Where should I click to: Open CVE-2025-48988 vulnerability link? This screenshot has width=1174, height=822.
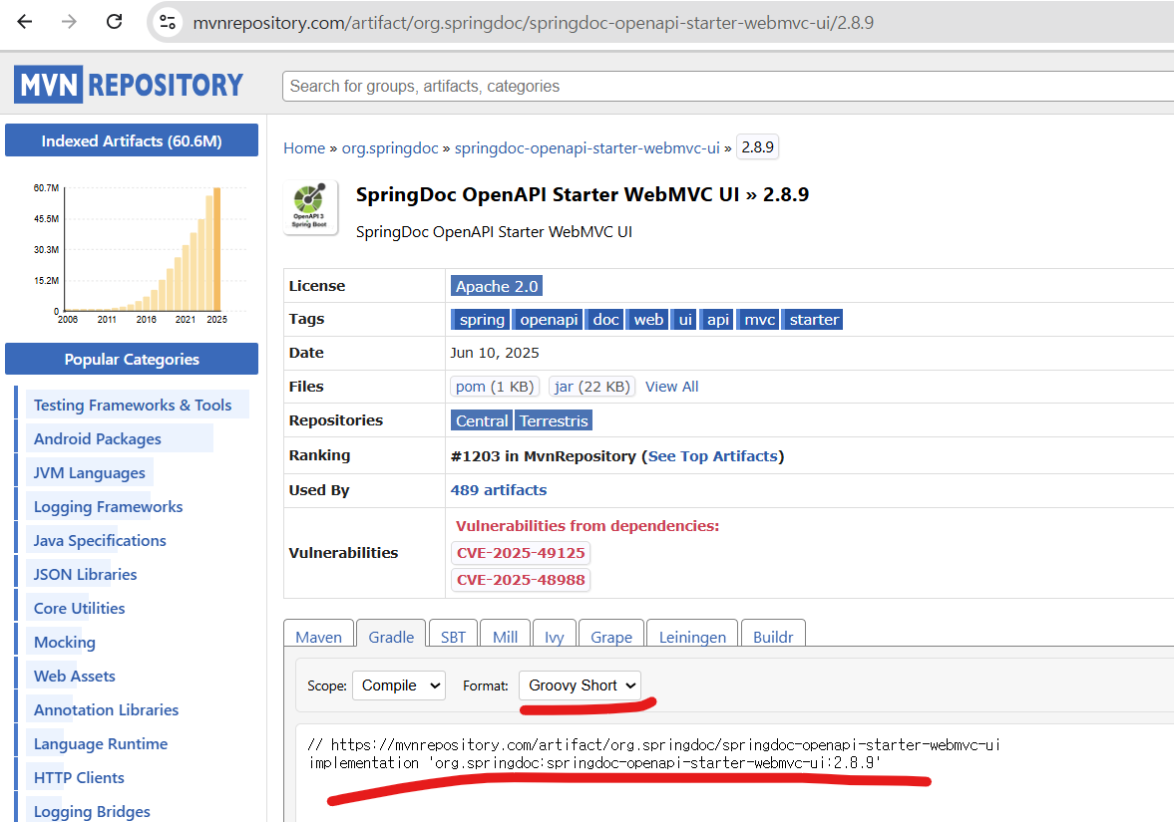pyautogui.click(x=521, y=580)
